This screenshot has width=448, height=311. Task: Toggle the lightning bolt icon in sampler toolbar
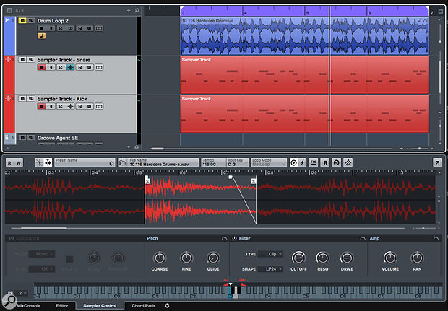coord(302,162)
